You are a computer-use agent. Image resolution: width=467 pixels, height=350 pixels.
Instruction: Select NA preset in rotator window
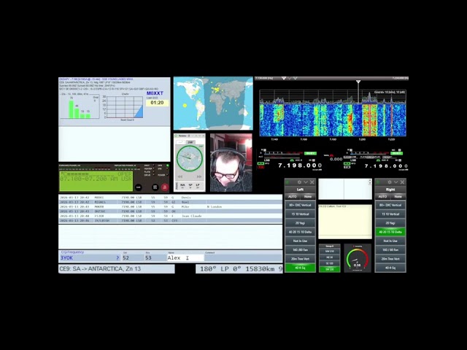click(182, 185)
